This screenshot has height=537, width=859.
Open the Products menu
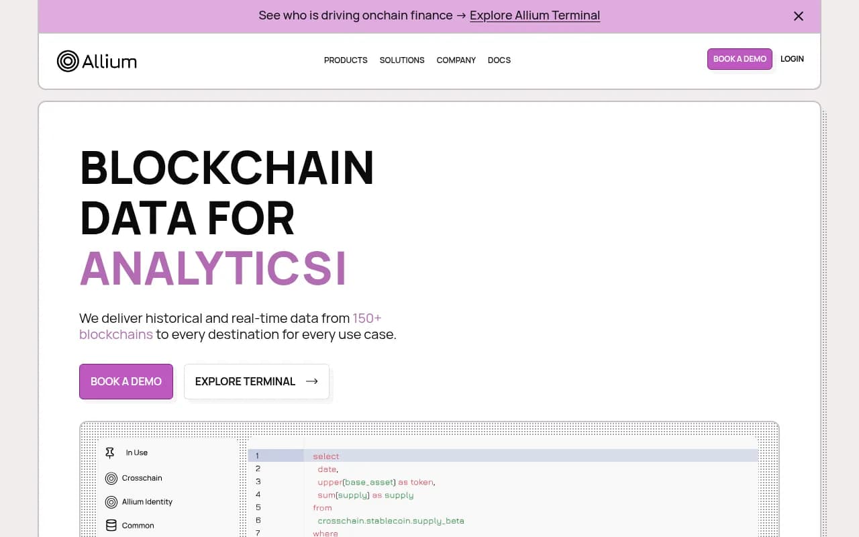coord(346,60)
